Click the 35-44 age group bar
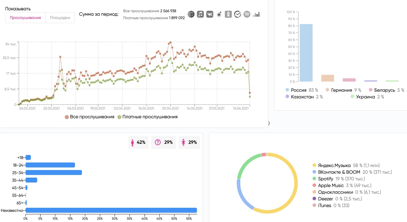 point(31,180)
